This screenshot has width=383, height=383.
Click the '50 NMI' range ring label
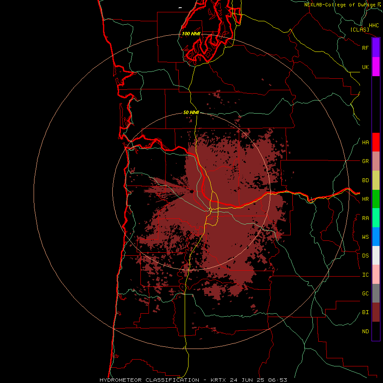191,113
